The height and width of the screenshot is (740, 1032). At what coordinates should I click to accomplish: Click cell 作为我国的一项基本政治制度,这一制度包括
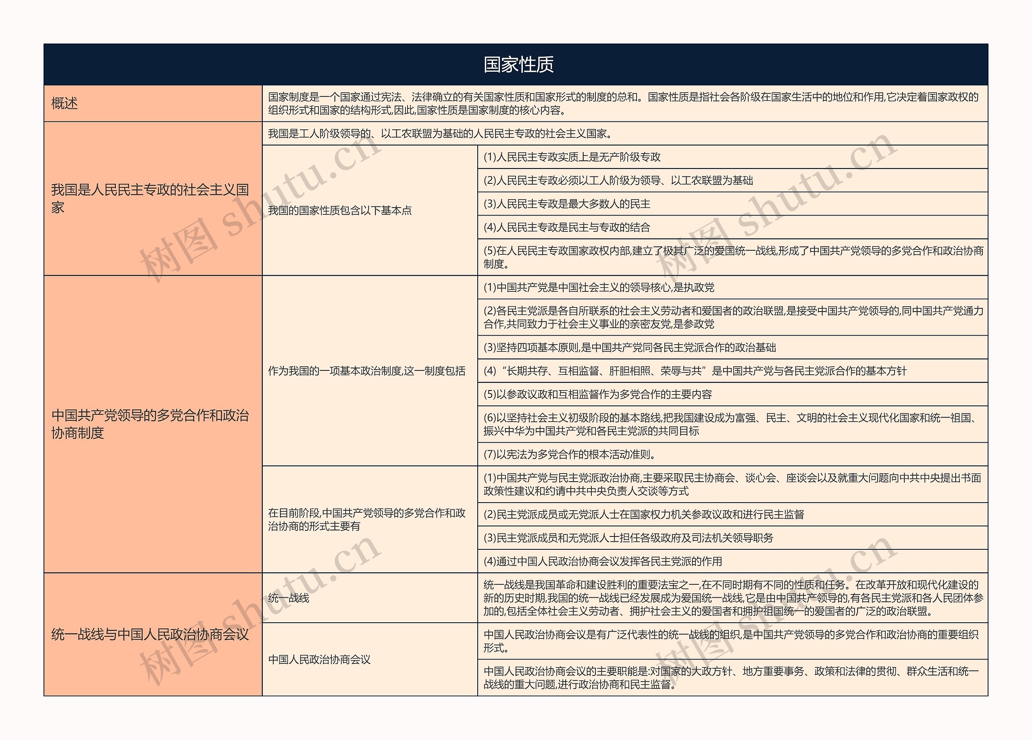point(370,371)
